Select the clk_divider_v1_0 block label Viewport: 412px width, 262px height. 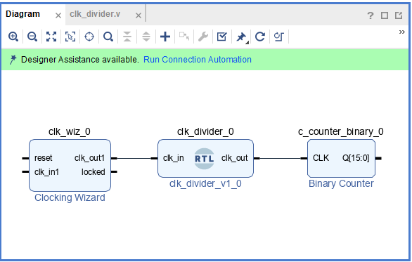pyautogui.click(x=205, y=183)
